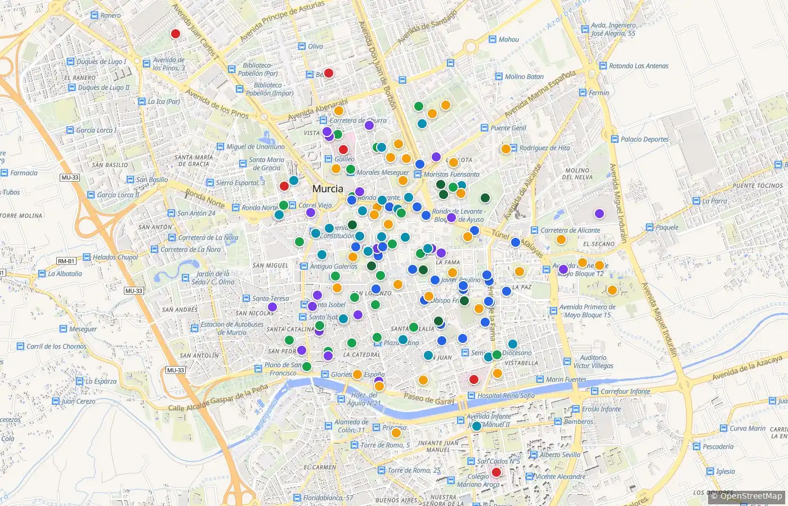
Task: Select the Paquele bus stop icon
Action: pos(650,228)
